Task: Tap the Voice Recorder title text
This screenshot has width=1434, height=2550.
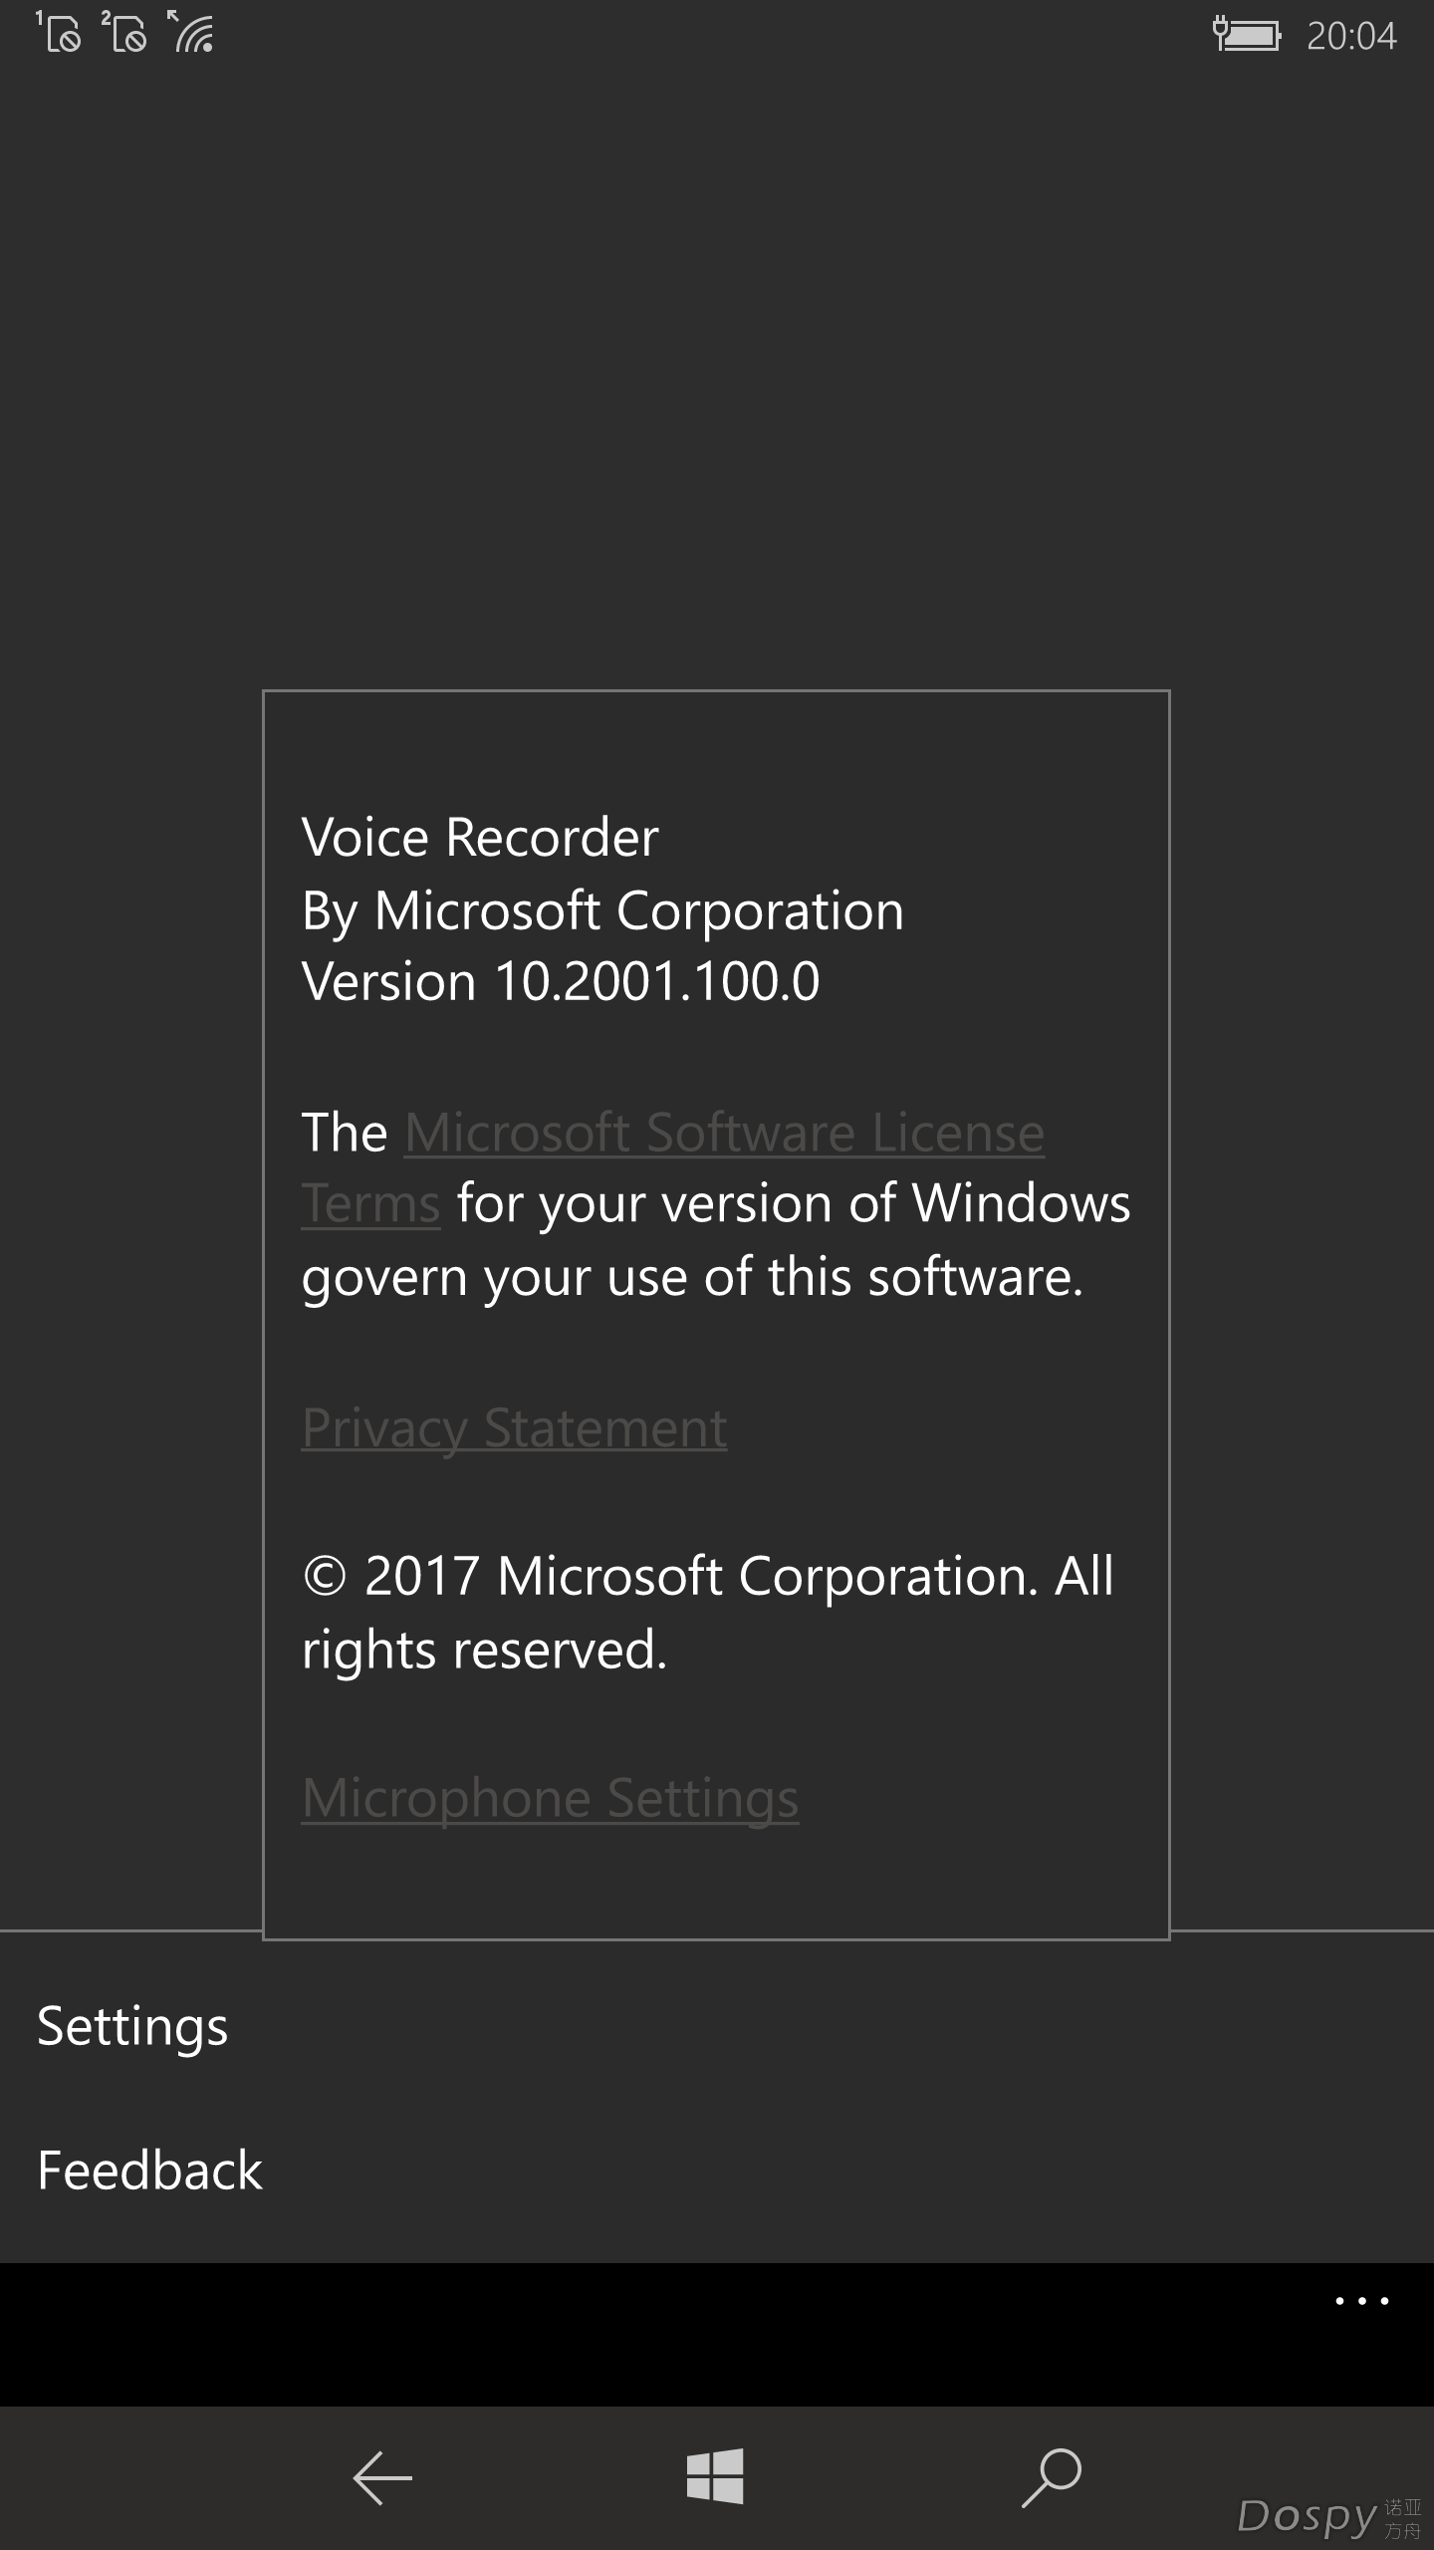Action: click(x=480, y=837)
